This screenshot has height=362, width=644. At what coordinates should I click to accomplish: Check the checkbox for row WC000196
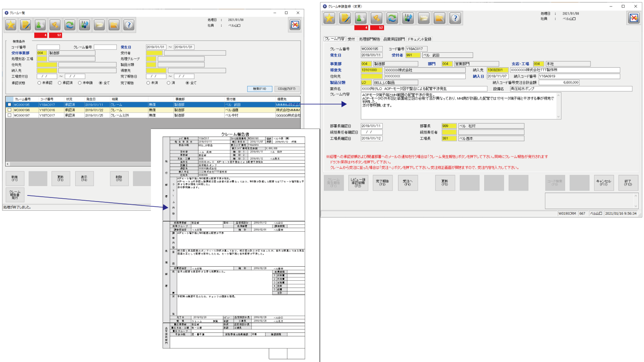tap(9, 110)
